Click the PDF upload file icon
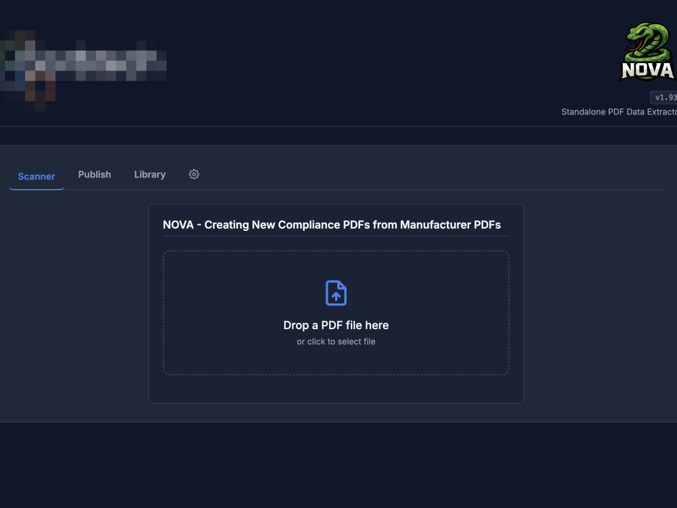The height and width of the screenshot is (508, 677). point(336,293)
